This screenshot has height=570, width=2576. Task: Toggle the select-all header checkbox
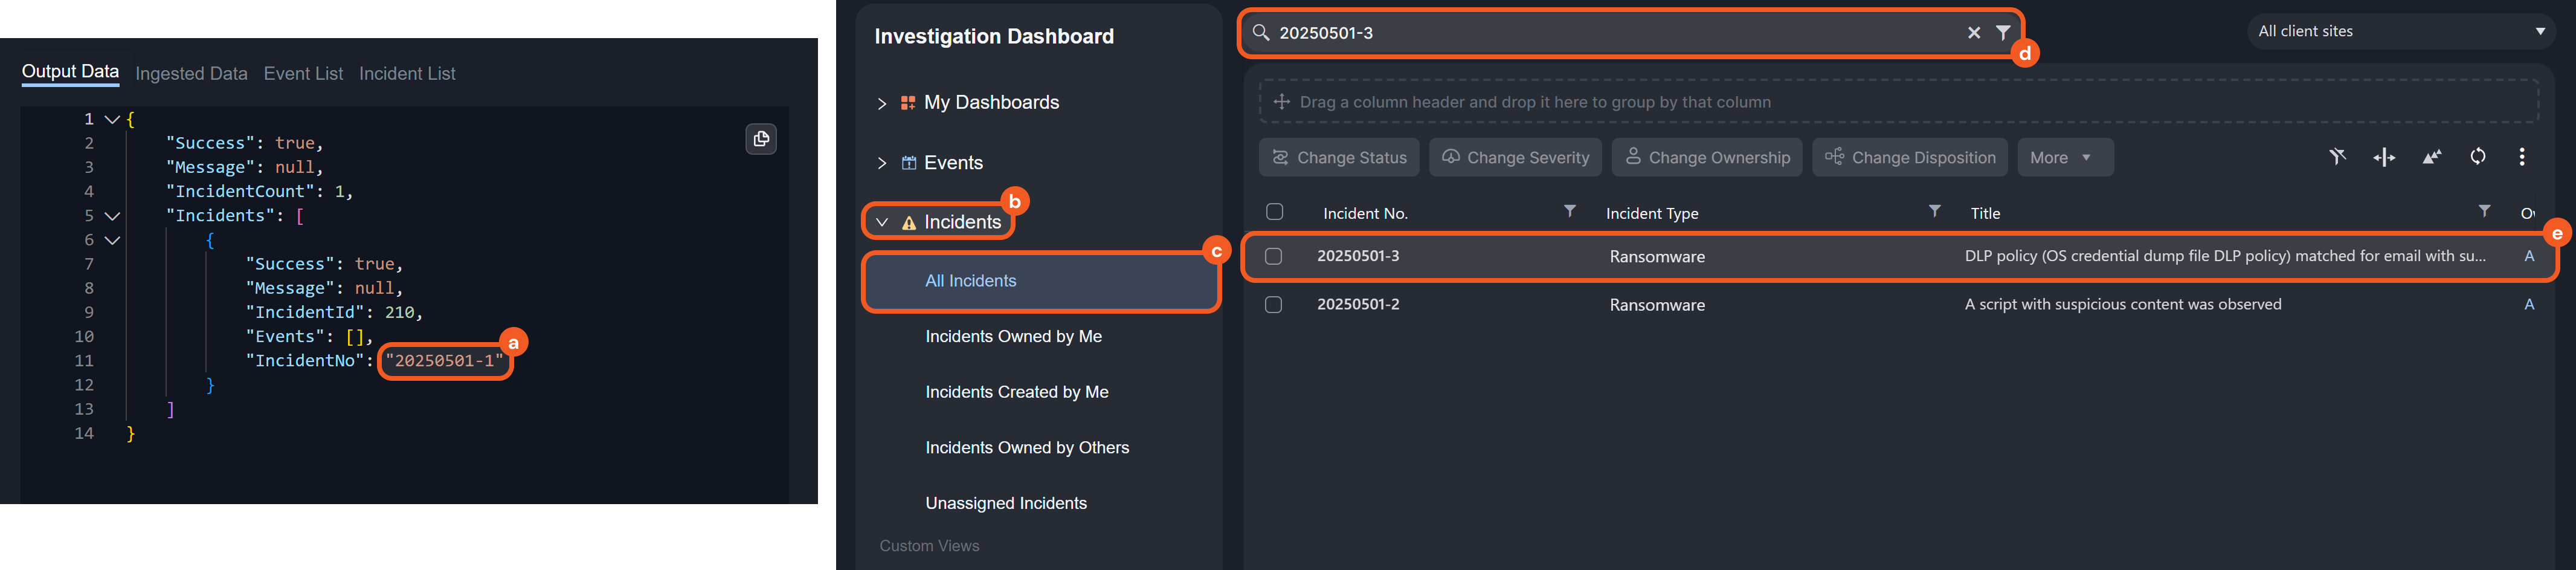tap(1274, 212)
